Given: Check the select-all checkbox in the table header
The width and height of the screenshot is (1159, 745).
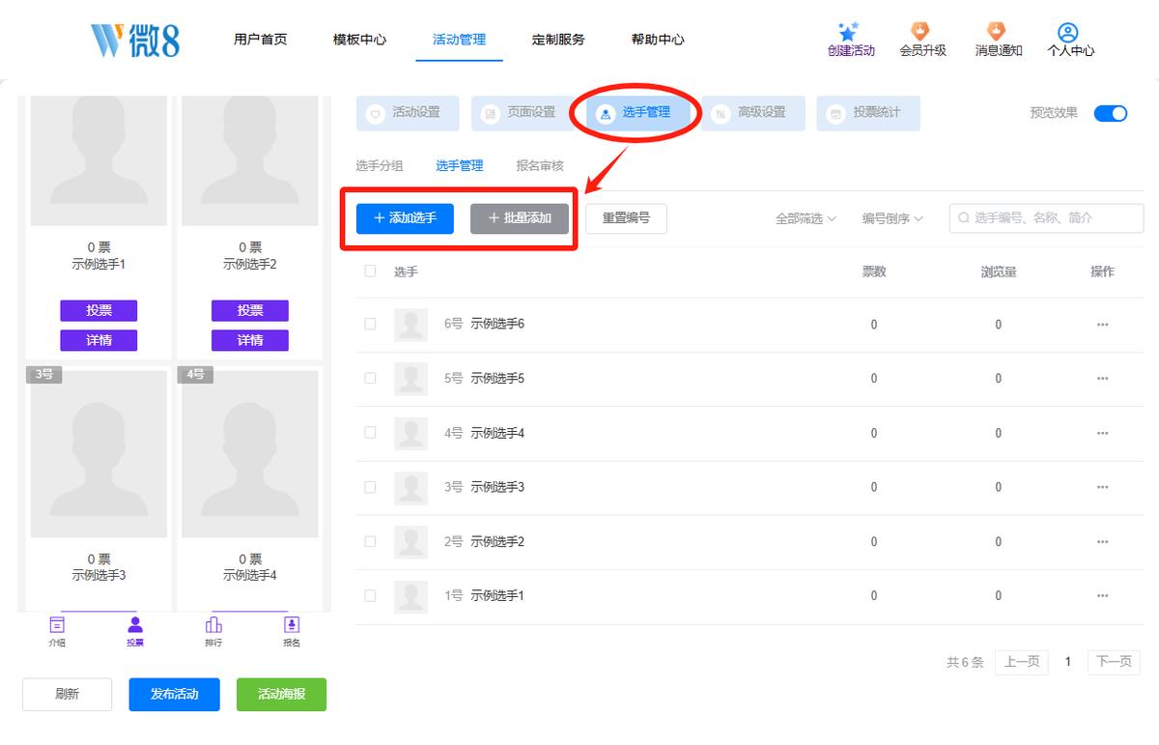Looking at the screenshot, I should pos(370,272).
